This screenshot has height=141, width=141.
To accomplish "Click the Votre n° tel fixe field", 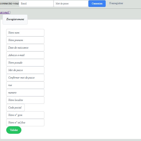I will [25, 122].
